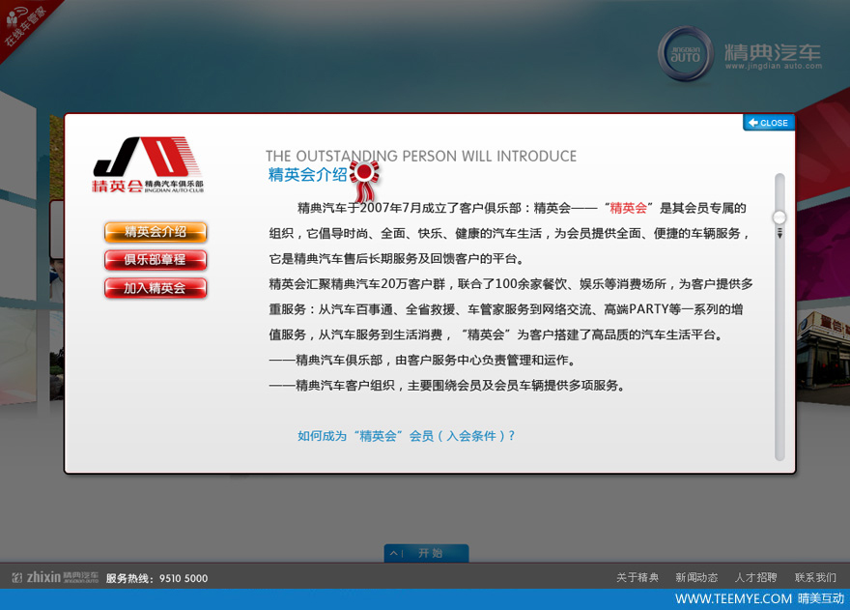Click the Jingdian Auto circular logo
This screenshot has height=610, width=850.
[x=686, y=54]
